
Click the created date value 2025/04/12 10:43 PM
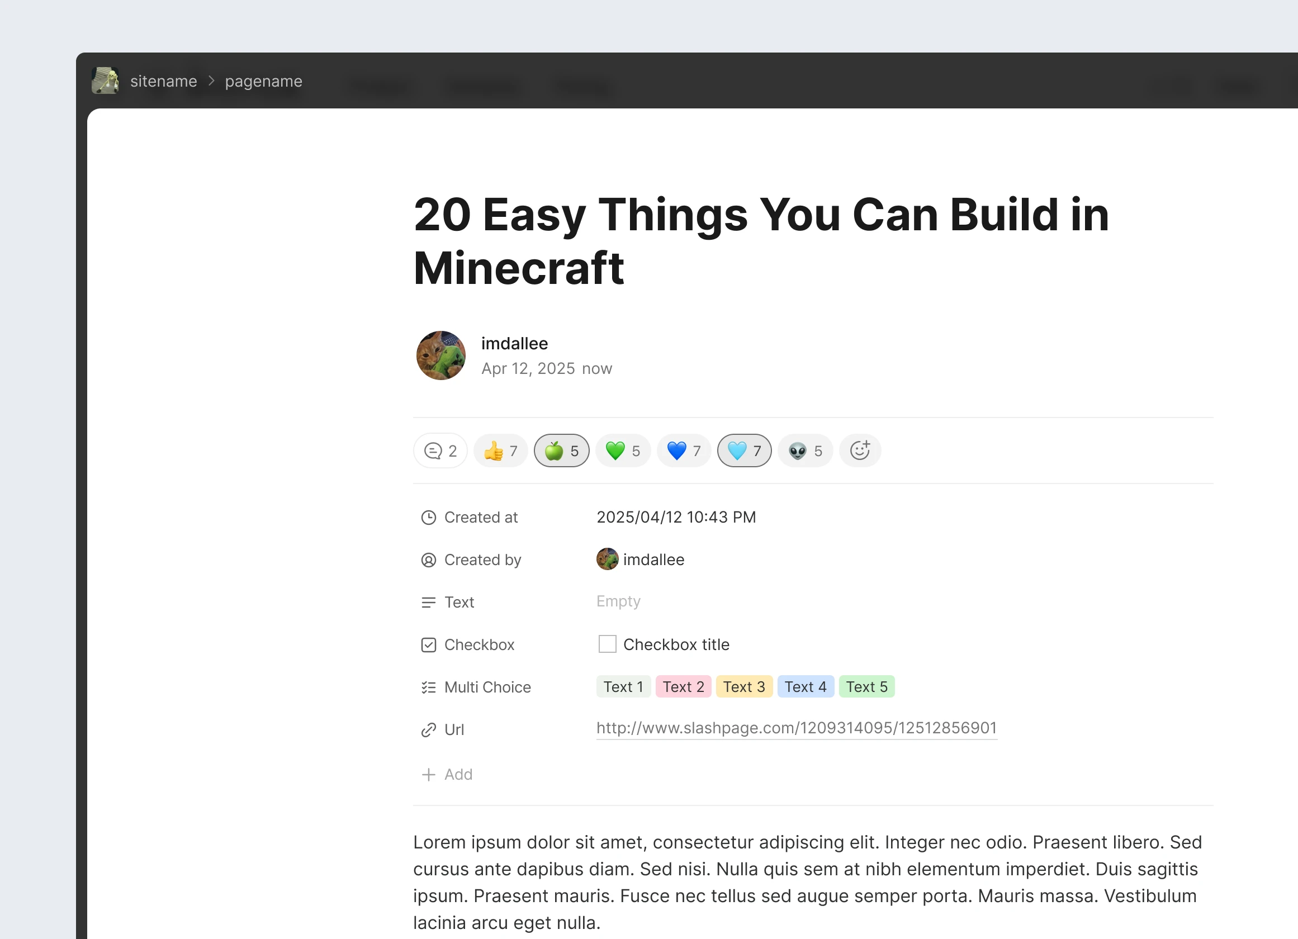point(676,517)
